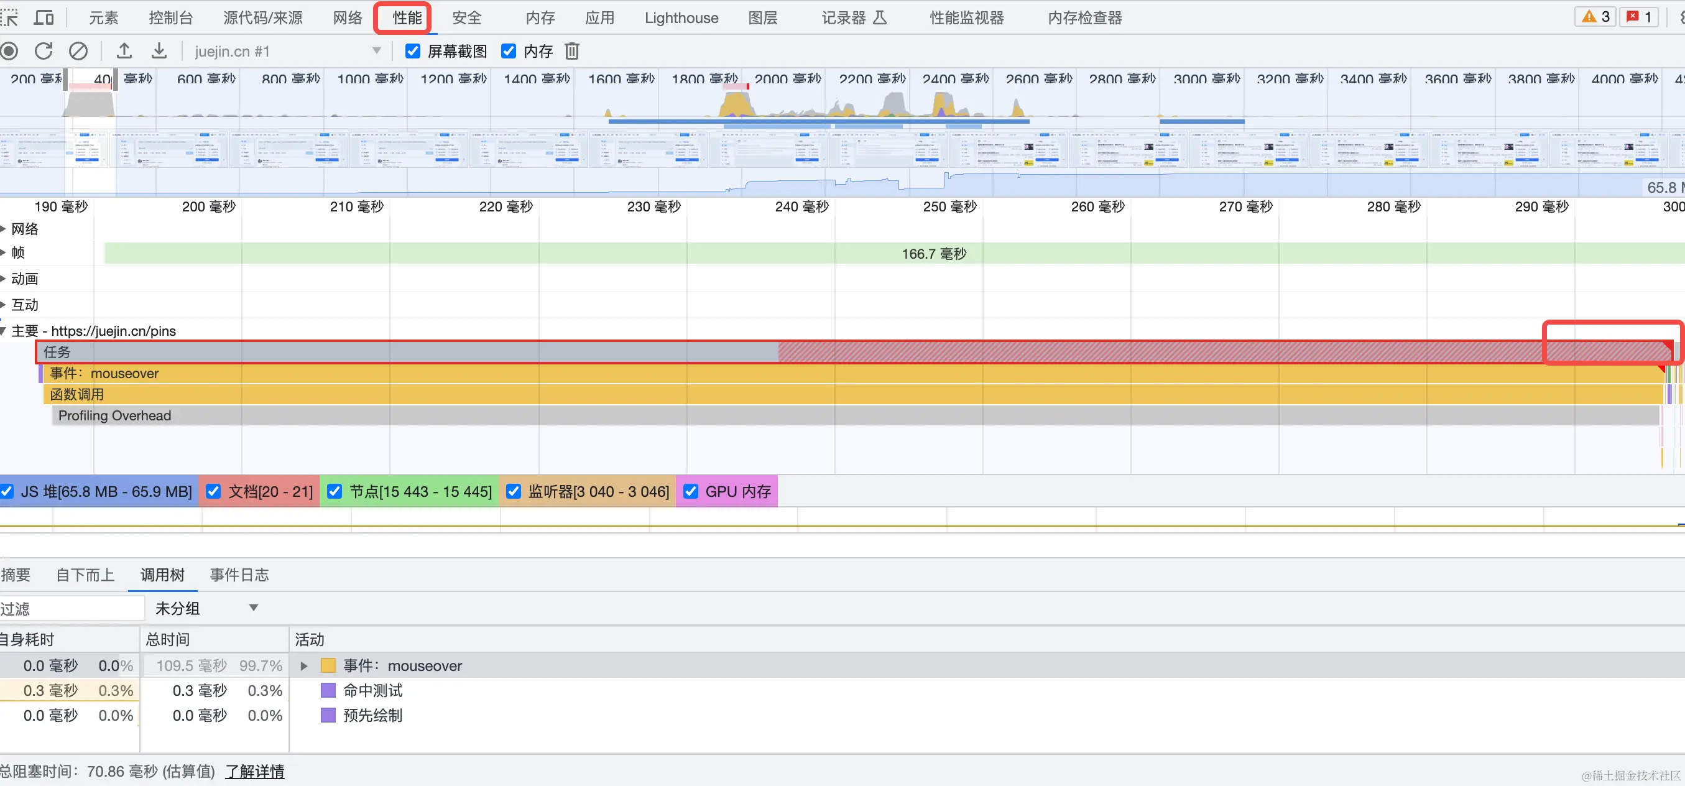Expand the 事件：mouseover row in call tree
The width and height of the screenshot is (1685, 786).
[x=304, y=666]
